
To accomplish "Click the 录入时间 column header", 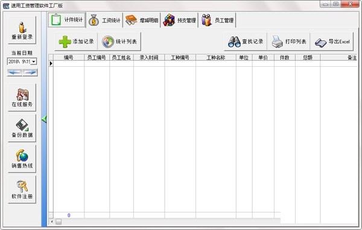I will [x=149, y=58].
